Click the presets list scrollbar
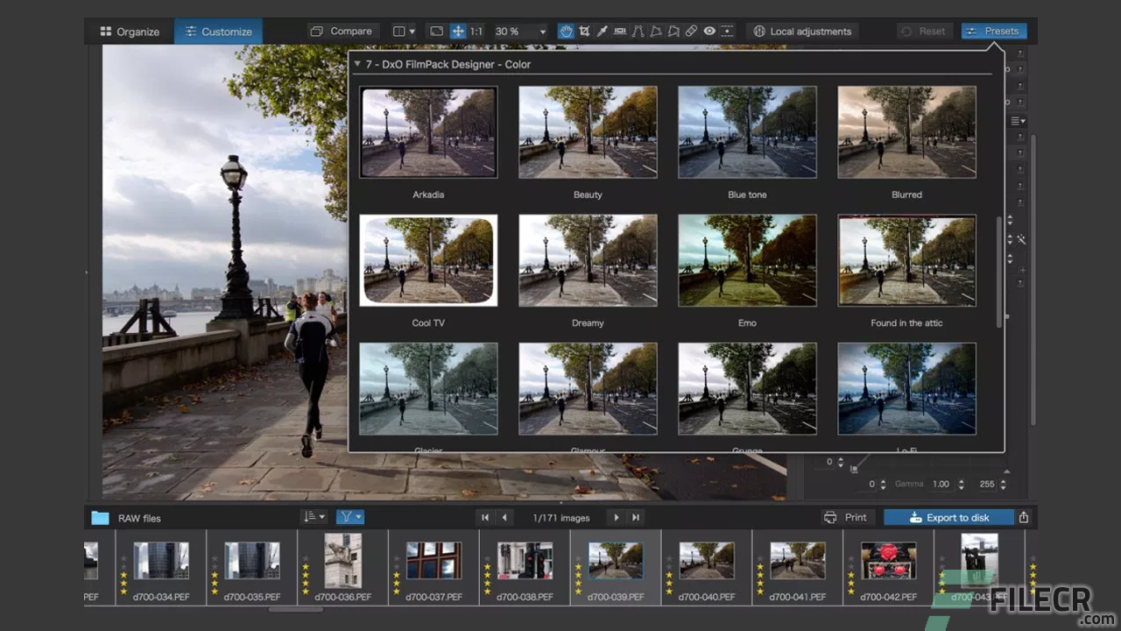 [x=998, y=272]
